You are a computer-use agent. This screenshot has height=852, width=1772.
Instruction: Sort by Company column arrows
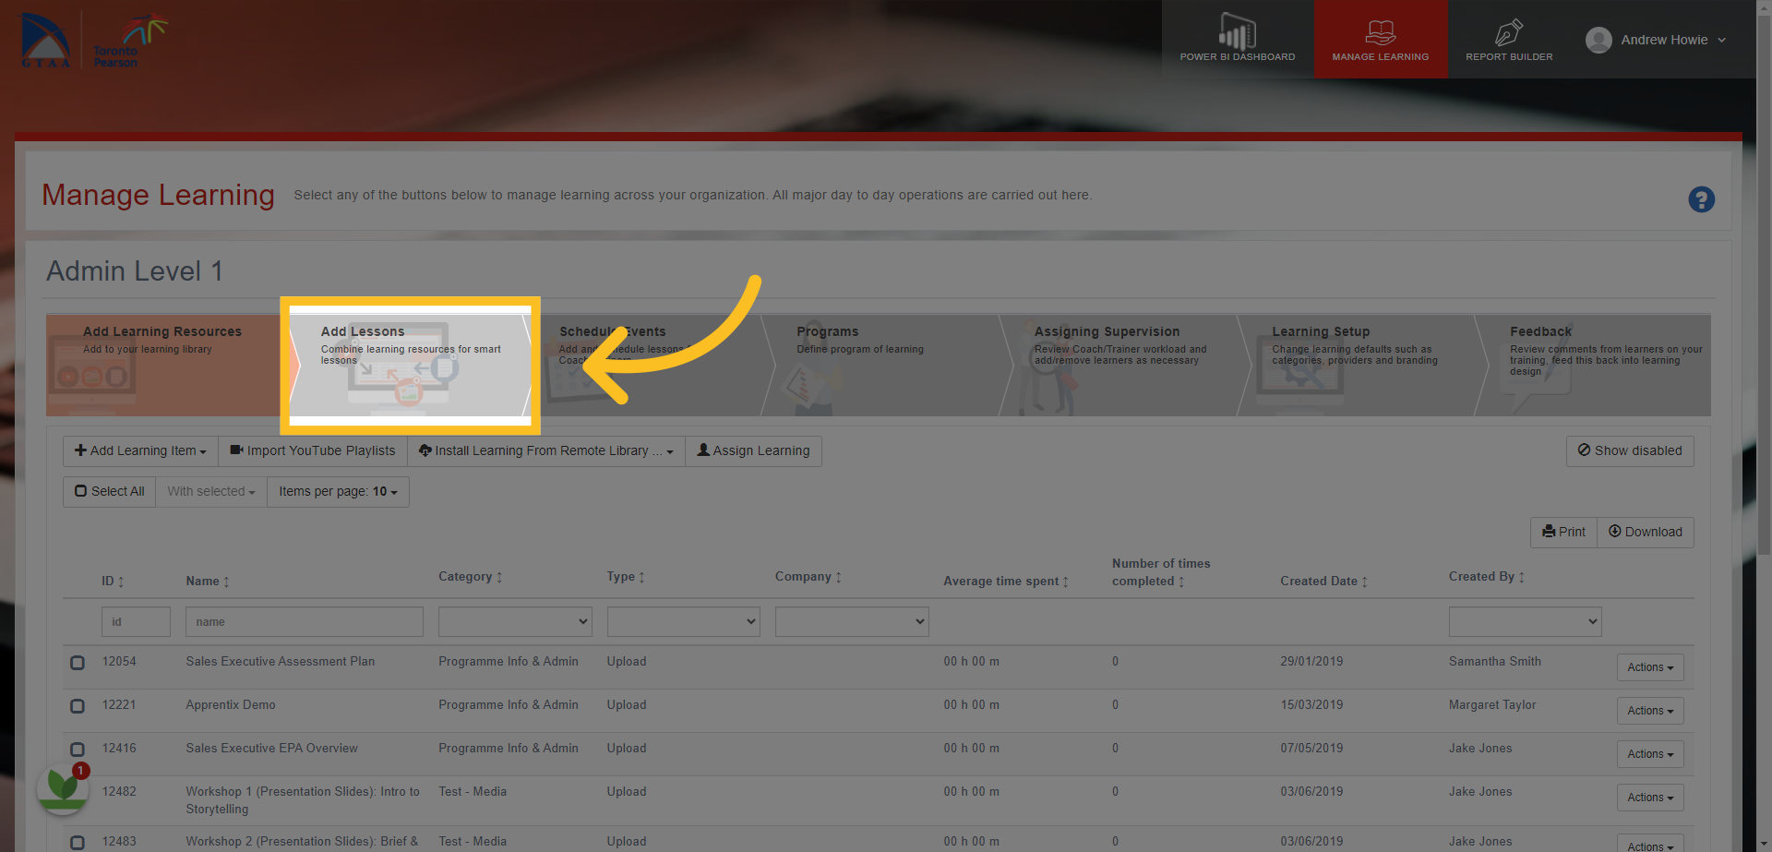[838, 577]
